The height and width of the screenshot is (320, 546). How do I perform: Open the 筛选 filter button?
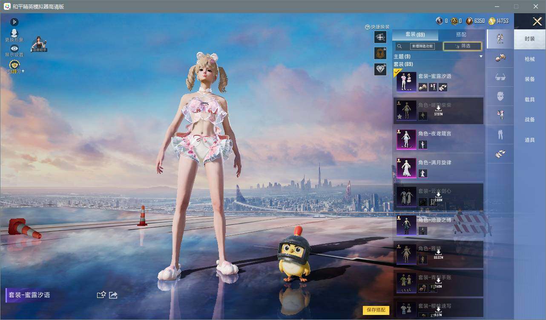click(x=463, y=46)
